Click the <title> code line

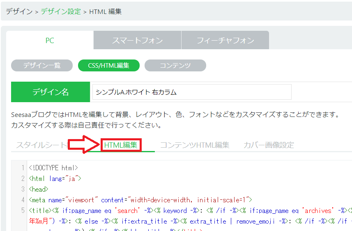(x=190, y=210)
